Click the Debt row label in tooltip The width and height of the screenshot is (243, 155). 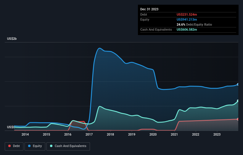(x=144, y=14)
